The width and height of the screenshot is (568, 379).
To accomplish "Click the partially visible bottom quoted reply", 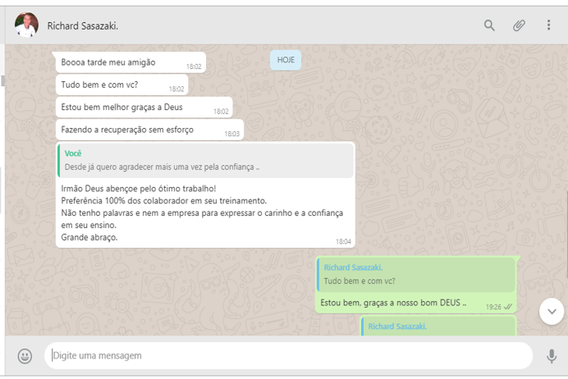I will coord(438,326).
